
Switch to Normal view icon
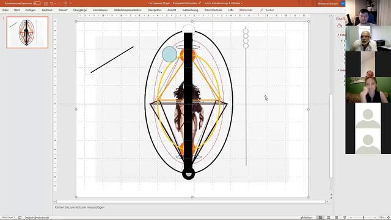click(x=320, y=218)
